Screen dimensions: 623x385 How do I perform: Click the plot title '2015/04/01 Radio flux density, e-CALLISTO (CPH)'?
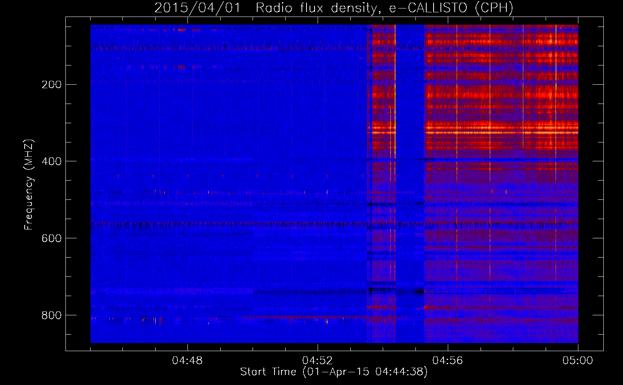pyautogui.click(x=334, y=8)
